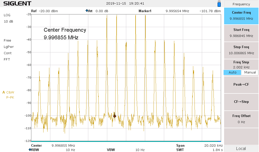Switch Freq Step to Auto
Screen dimensions: 259x152
(x=232, y=72)
